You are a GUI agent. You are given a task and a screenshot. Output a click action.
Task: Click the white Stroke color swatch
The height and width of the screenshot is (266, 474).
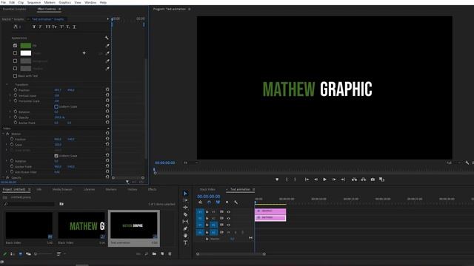point(26,53)
